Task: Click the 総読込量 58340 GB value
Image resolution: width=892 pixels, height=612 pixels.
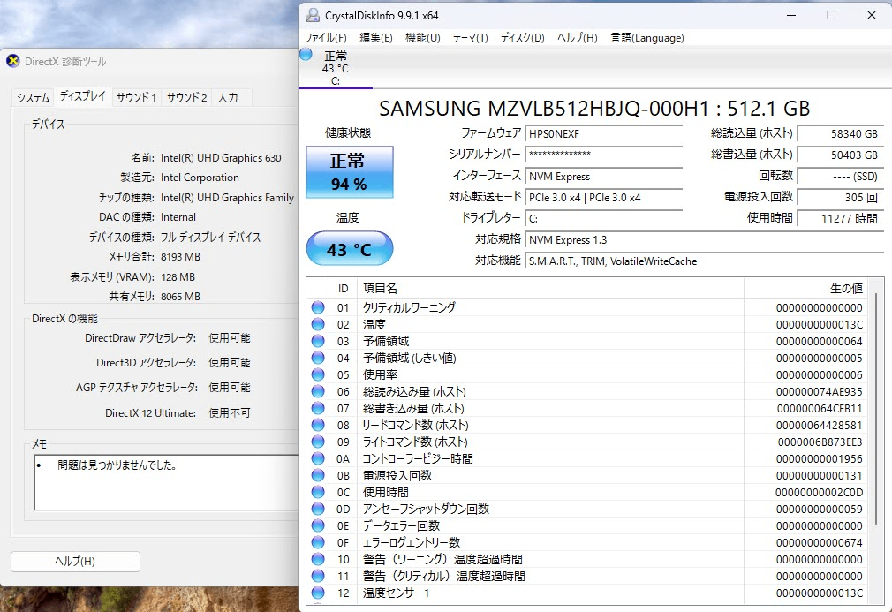Action: [x=840, y=133]
